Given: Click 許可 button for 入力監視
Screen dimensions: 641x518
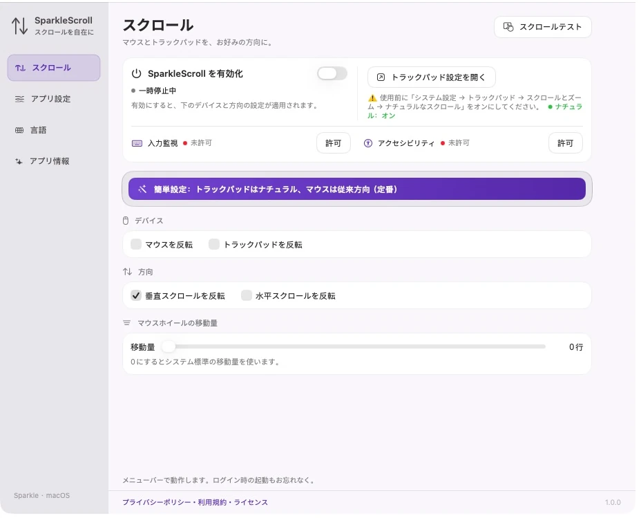Looking at the screenshot, I should 333,143.
